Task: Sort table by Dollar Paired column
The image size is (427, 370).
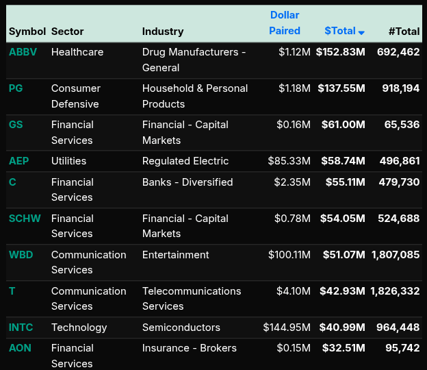Action: point(285,23)
